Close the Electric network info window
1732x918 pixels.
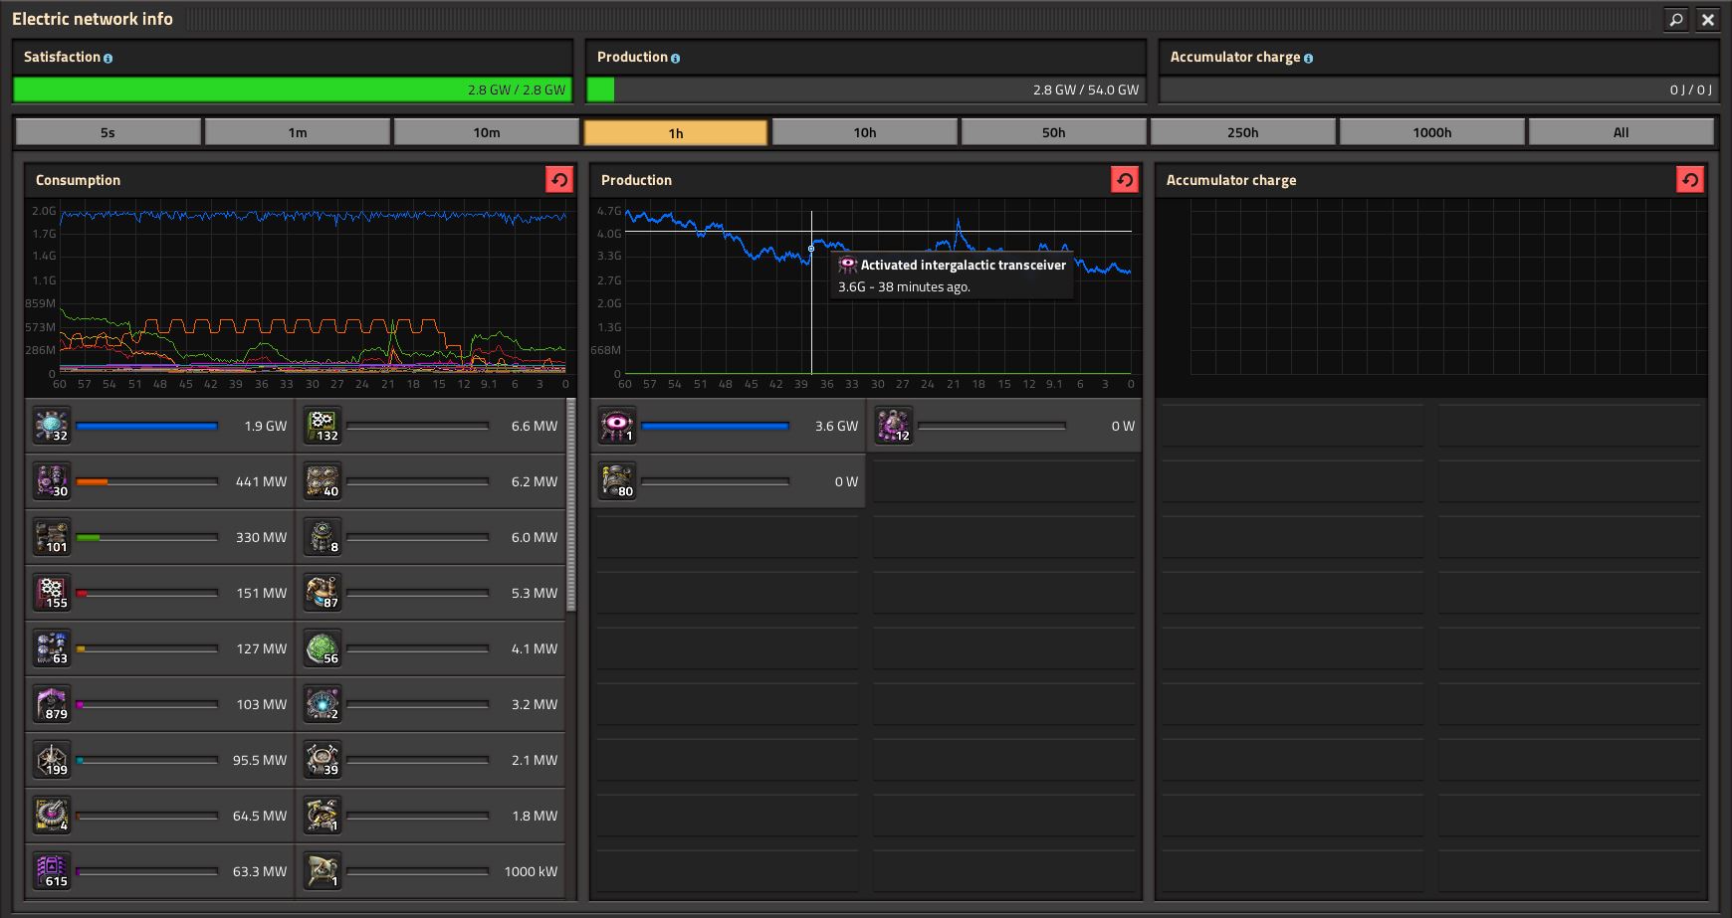1708,19
